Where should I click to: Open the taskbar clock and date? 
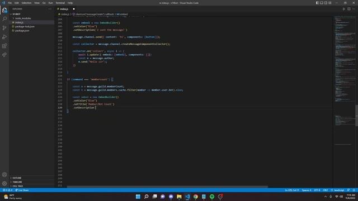pos(351,197)
